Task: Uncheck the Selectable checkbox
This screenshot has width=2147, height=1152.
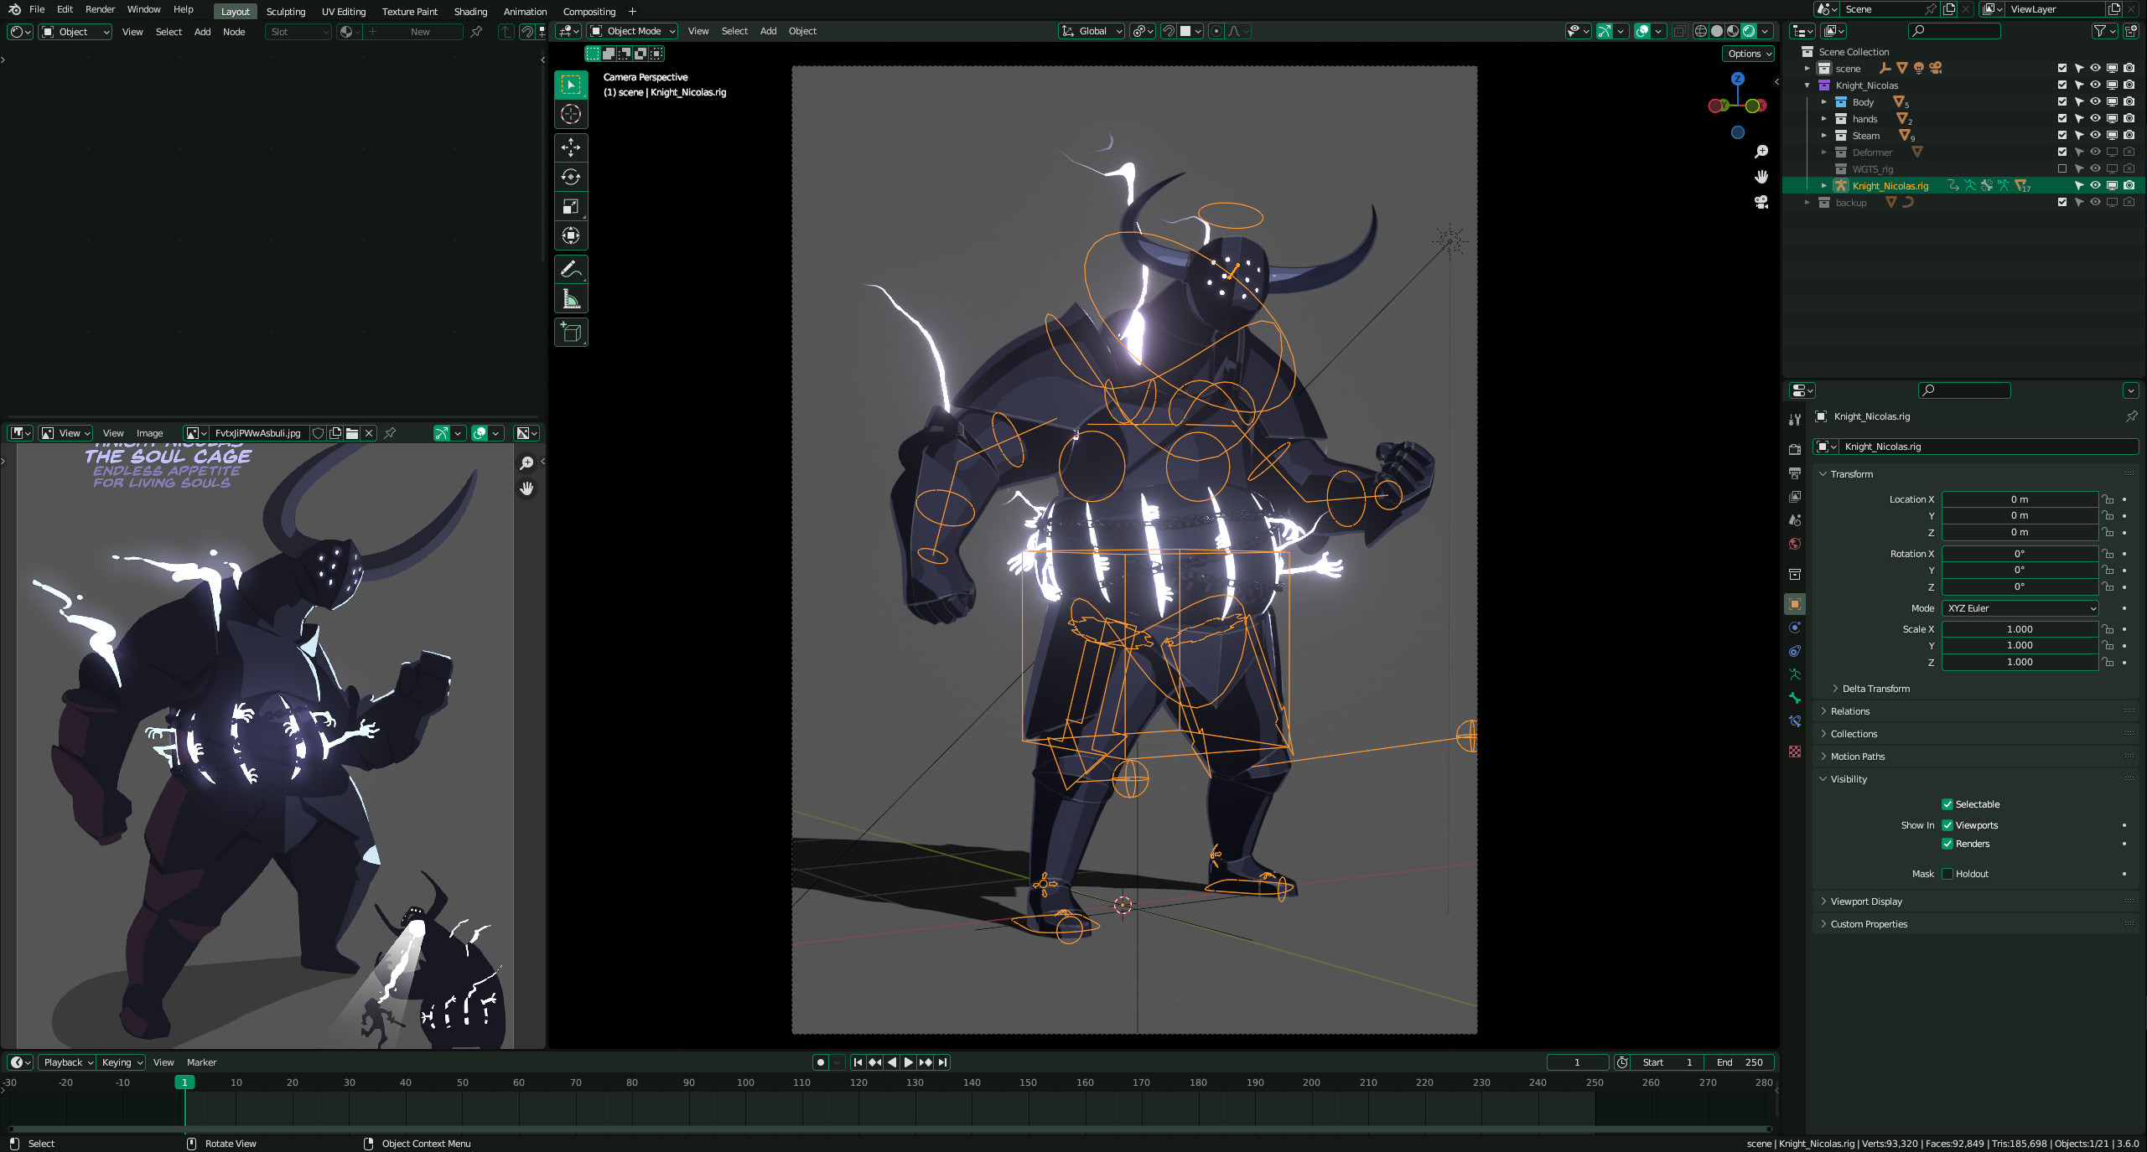Action: click(x=1947, y=804)
